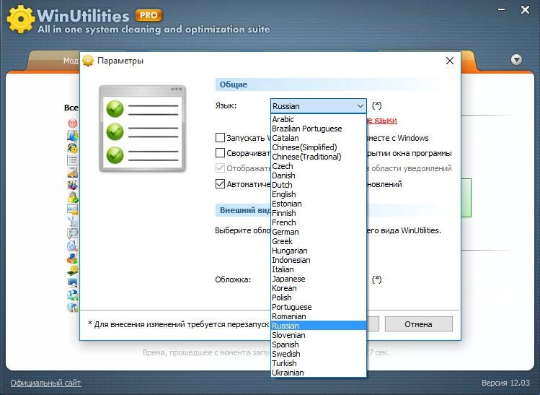Choose Turkish in the dropdown list

[x=318, y=363]
